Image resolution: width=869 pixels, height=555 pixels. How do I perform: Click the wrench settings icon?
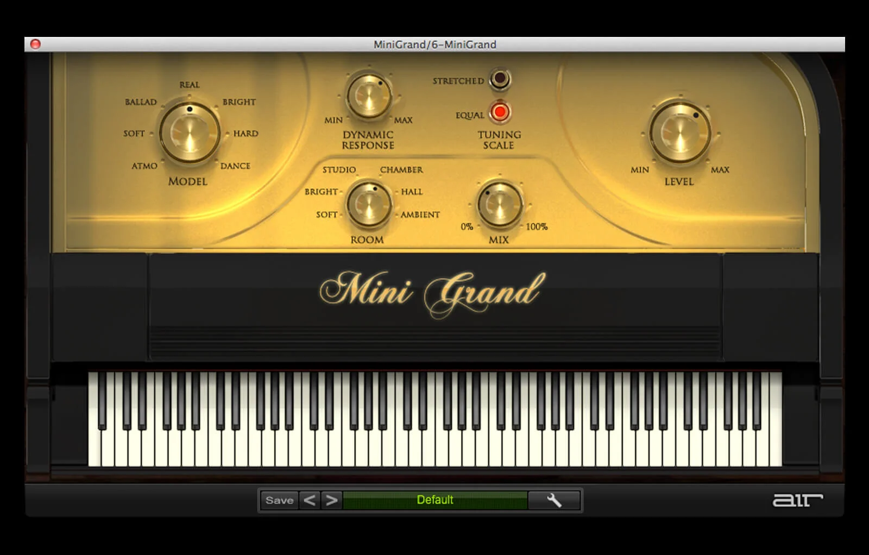coord(554,500)
